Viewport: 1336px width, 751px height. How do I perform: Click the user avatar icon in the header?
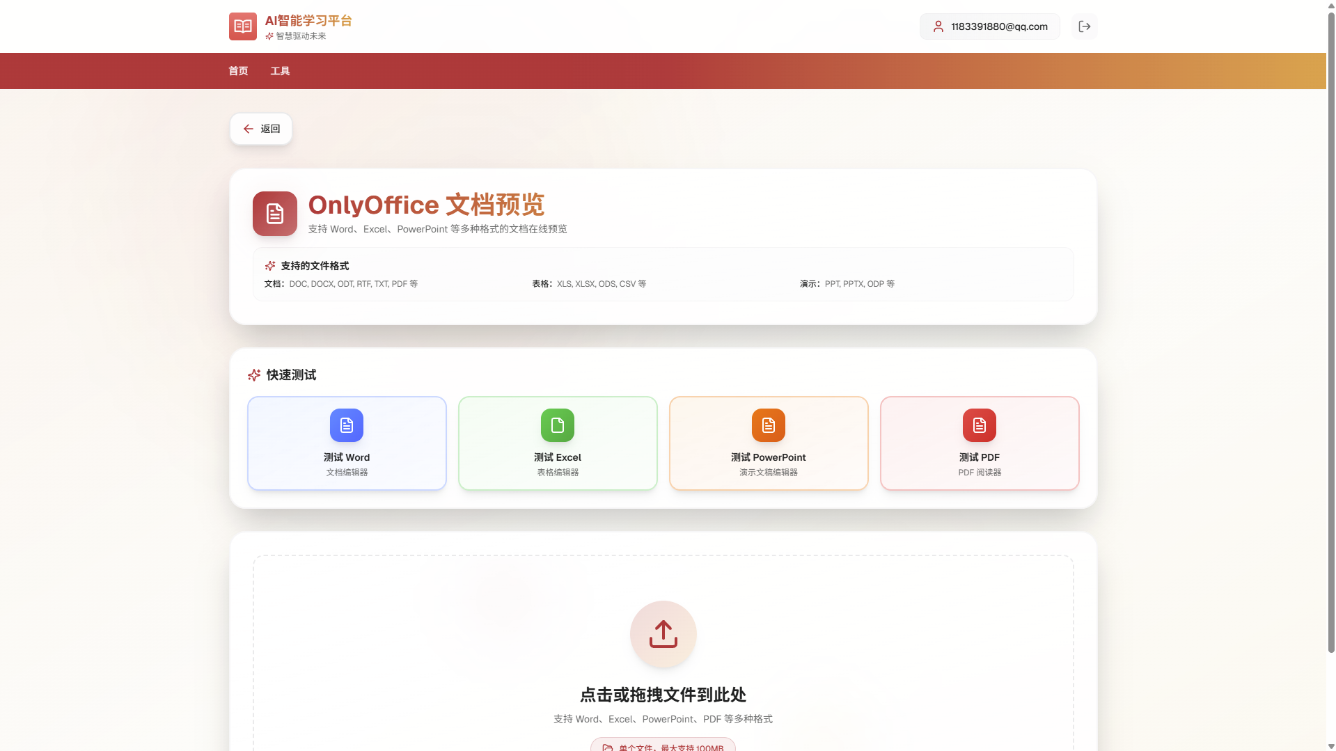coord(938,26)
